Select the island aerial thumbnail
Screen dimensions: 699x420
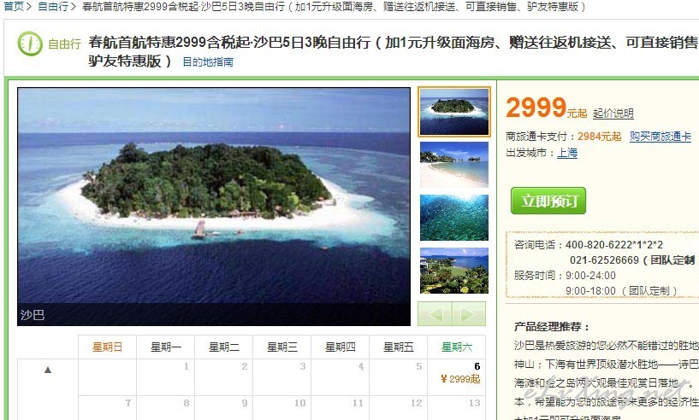point(453,112)
